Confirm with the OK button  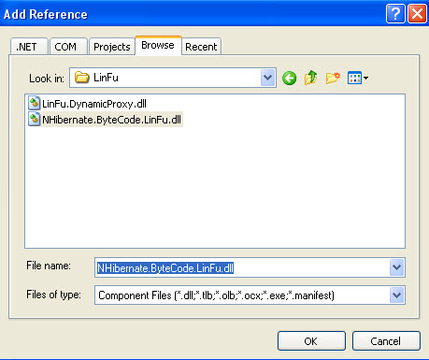pyautogui.click(x=311, y=341)
